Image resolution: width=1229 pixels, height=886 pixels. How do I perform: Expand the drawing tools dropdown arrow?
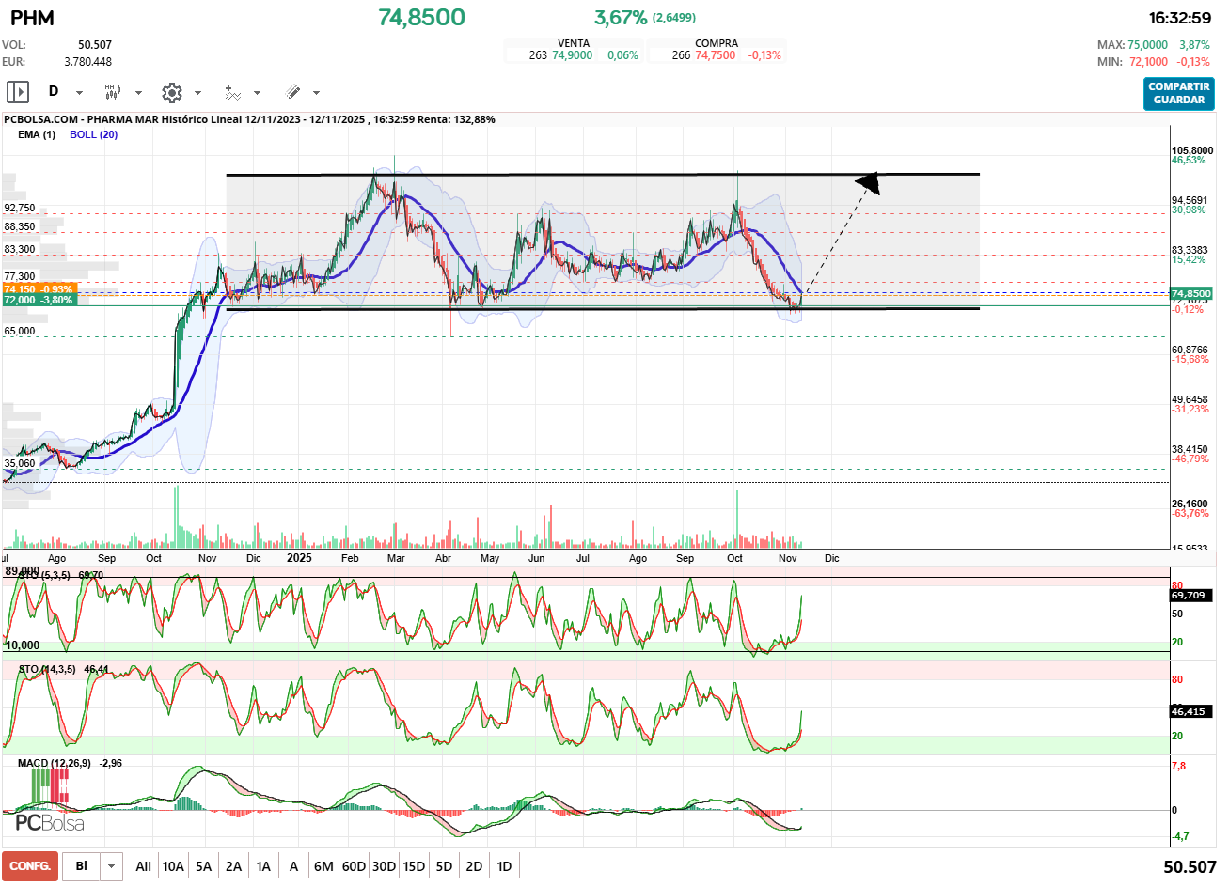(316, 93)
